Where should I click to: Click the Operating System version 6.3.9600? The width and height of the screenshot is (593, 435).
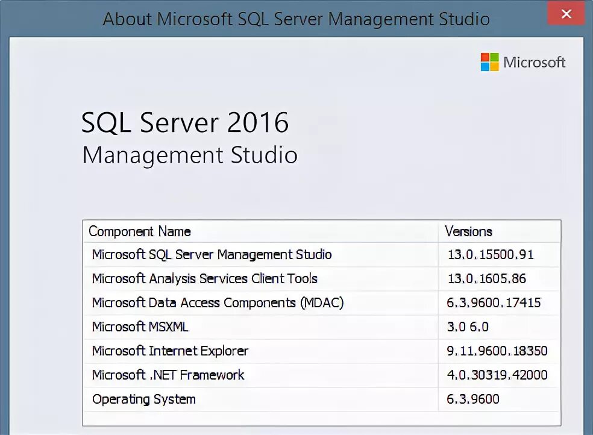click(473, 399)
